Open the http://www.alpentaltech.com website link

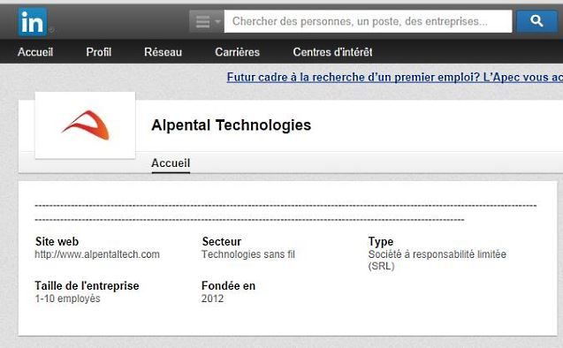[97, 254]
